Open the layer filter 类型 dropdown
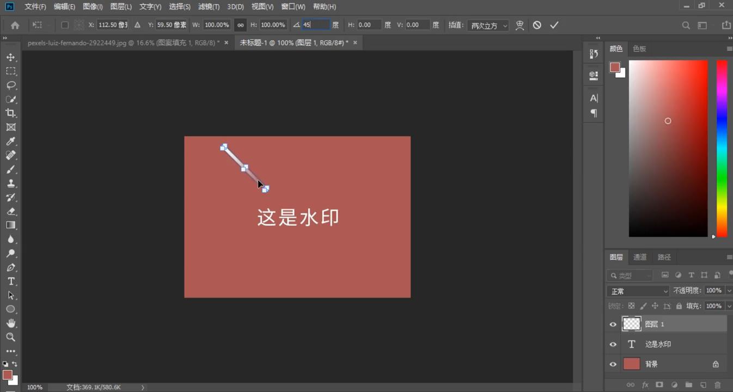The height and width of the screenshot is (392, 733). pos(630,275)
